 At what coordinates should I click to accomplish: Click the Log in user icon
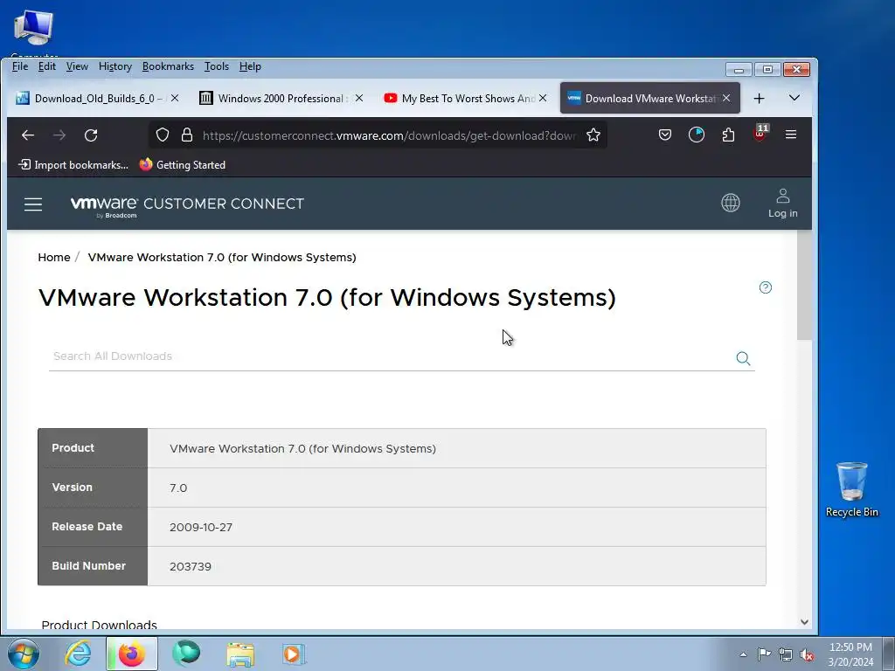782,203
